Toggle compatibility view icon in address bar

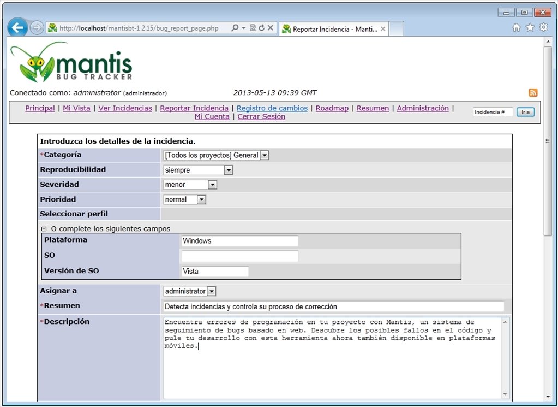(x=253, y=28)
